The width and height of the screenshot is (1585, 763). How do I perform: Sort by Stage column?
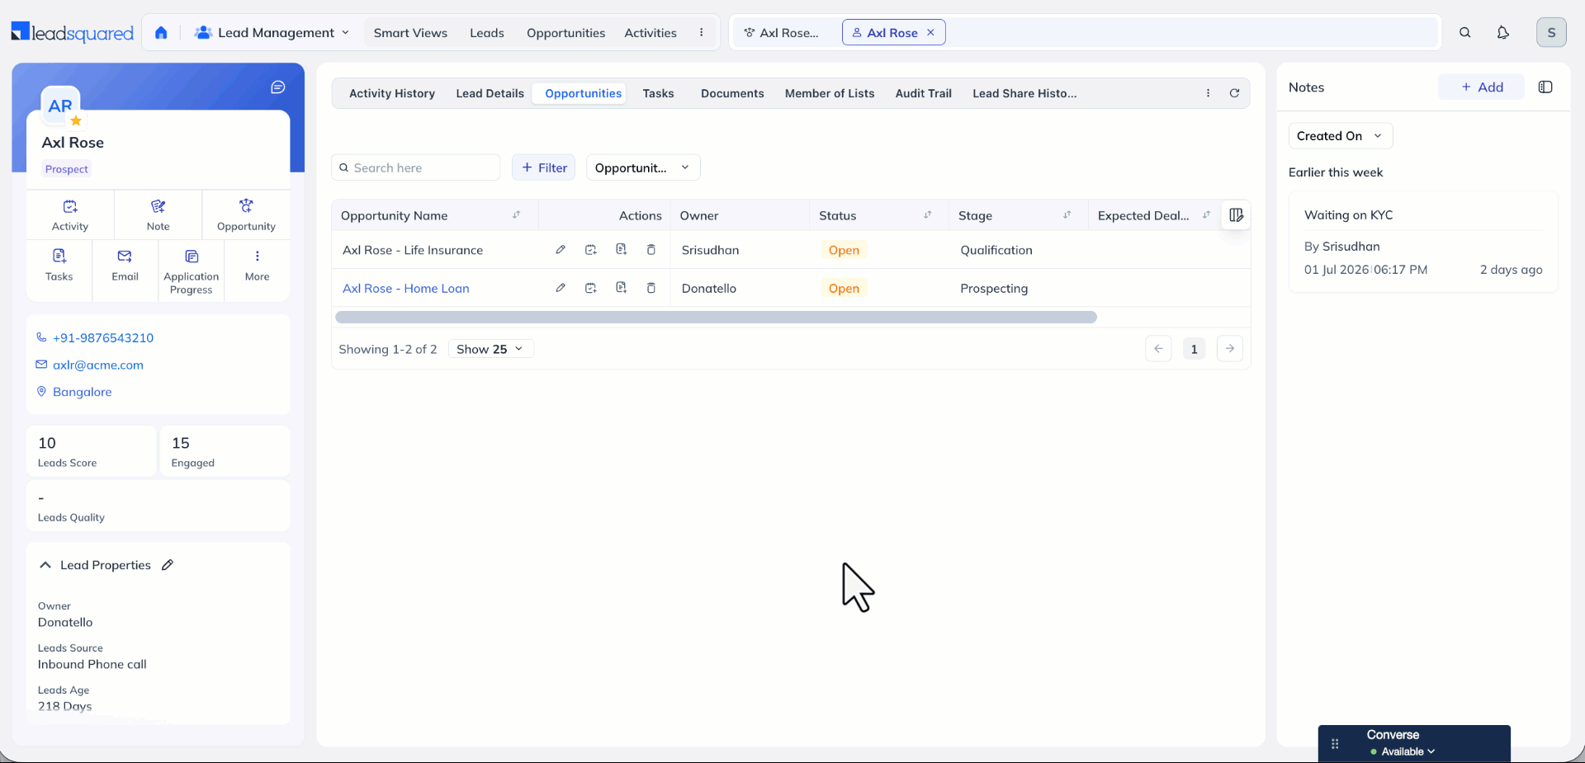1067,215
